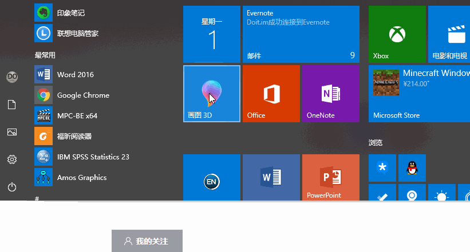The height and width of the screenshot is (252, 470).
Task: Open the weather sun tile
Action: coord(442,193)
